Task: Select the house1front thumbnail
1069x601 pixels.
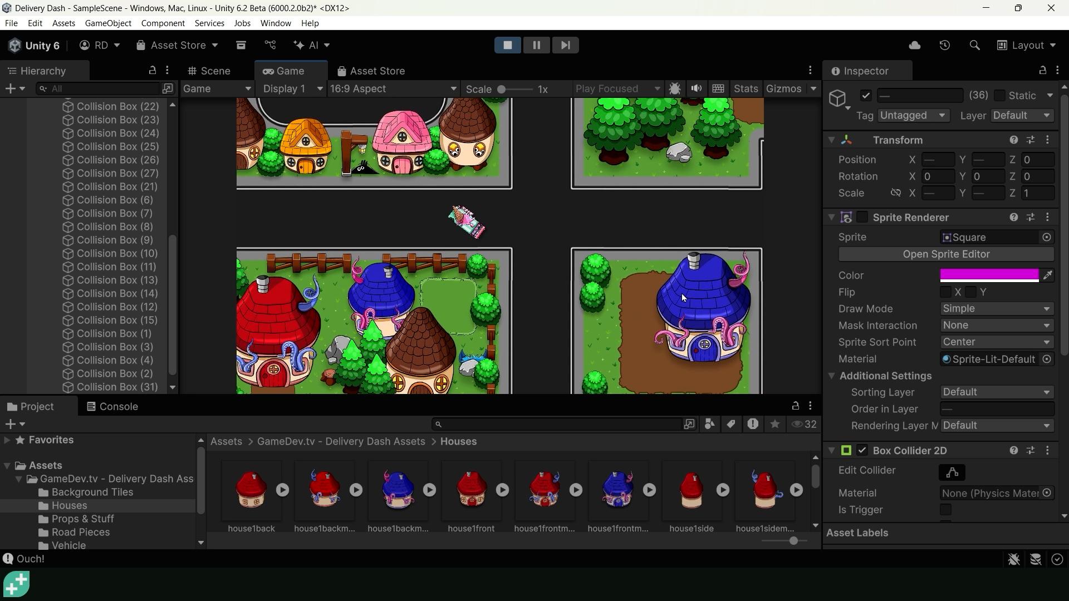Action: (x=471, y=490)
